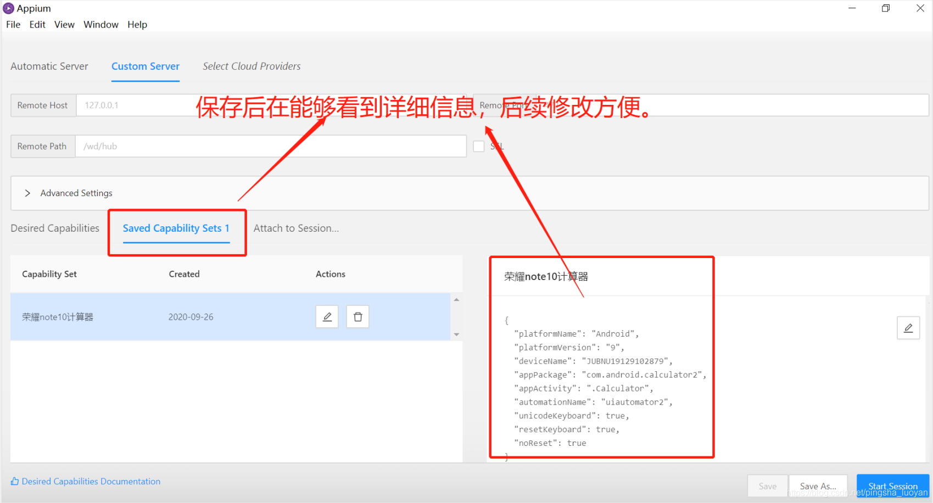The image size is (933, 503).
Task: Open the File menu
Action: pos(13,25)
